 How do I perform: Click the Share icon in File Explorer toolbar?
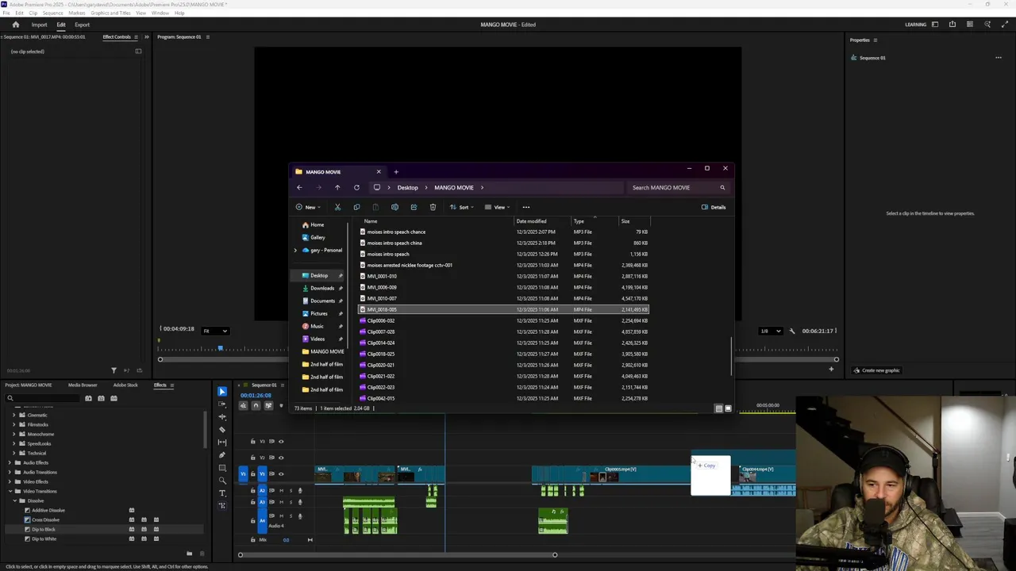click(x=414, y=207)
